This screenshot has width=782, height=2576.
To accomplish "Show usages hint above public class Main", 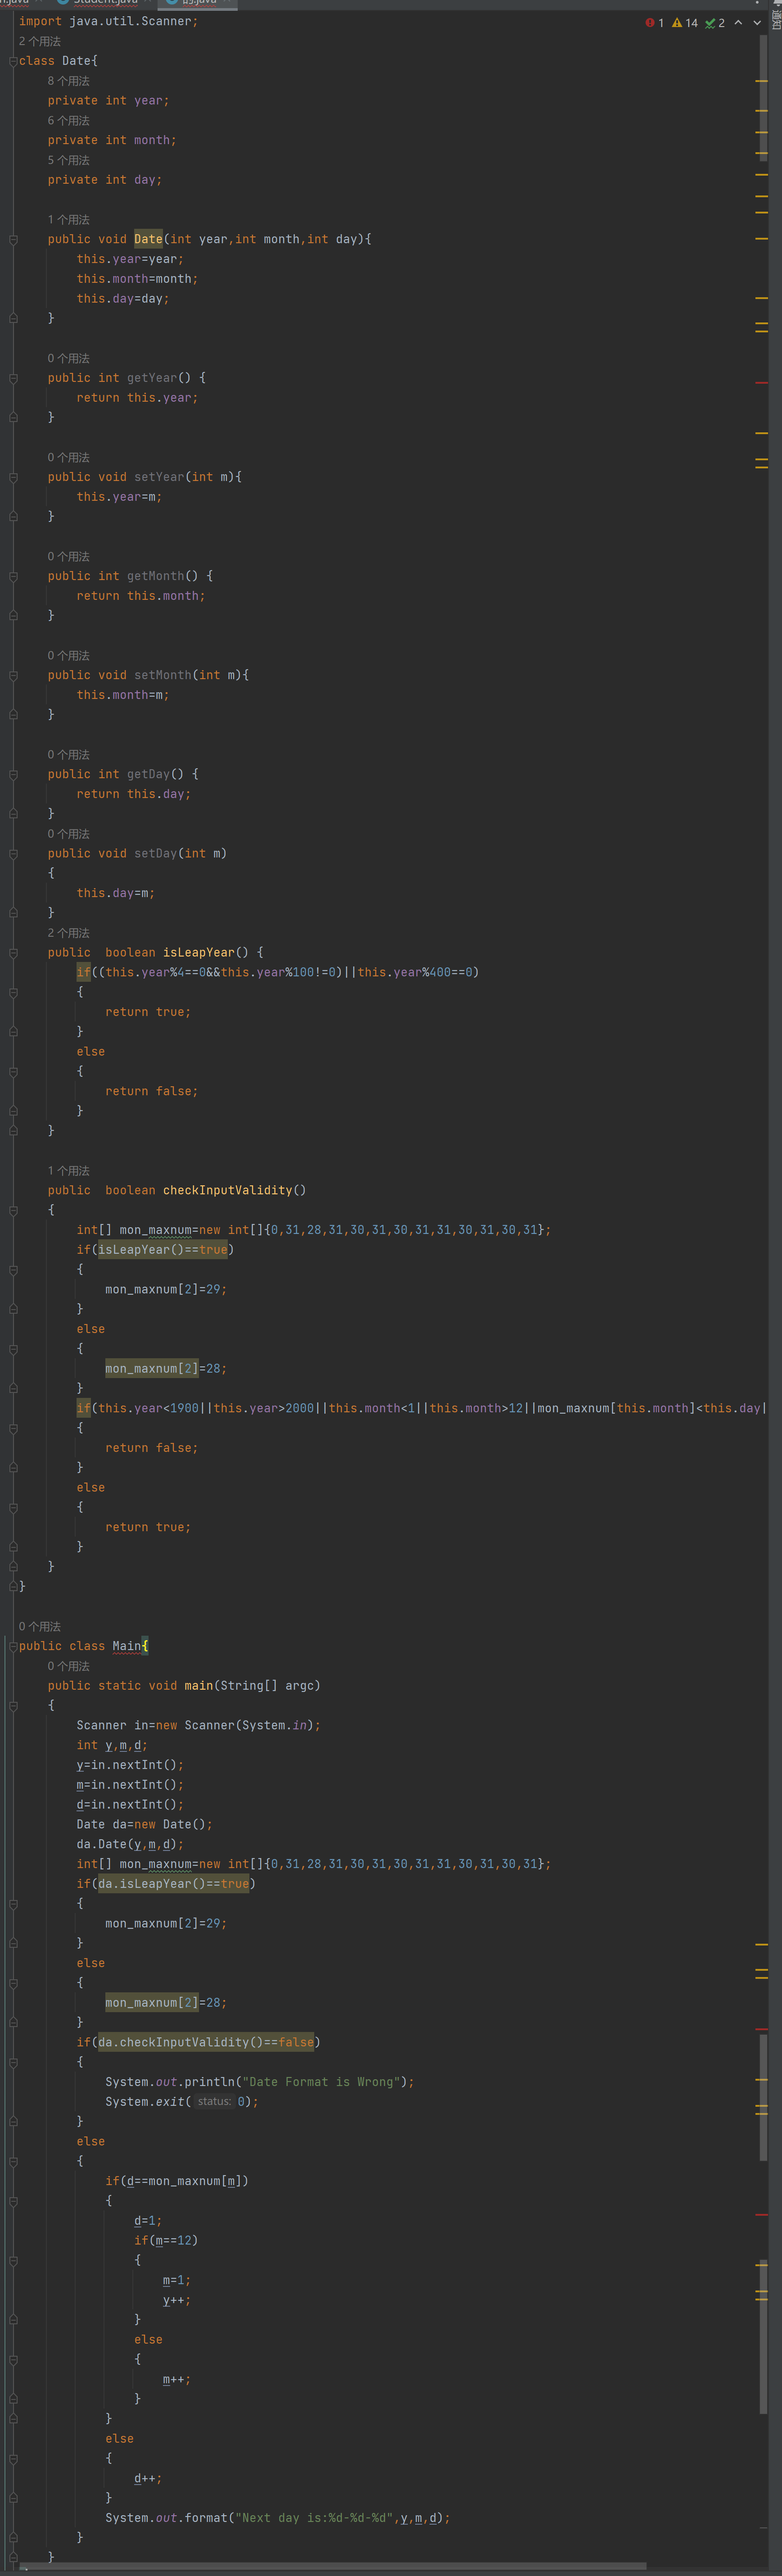I will 40,1626.
